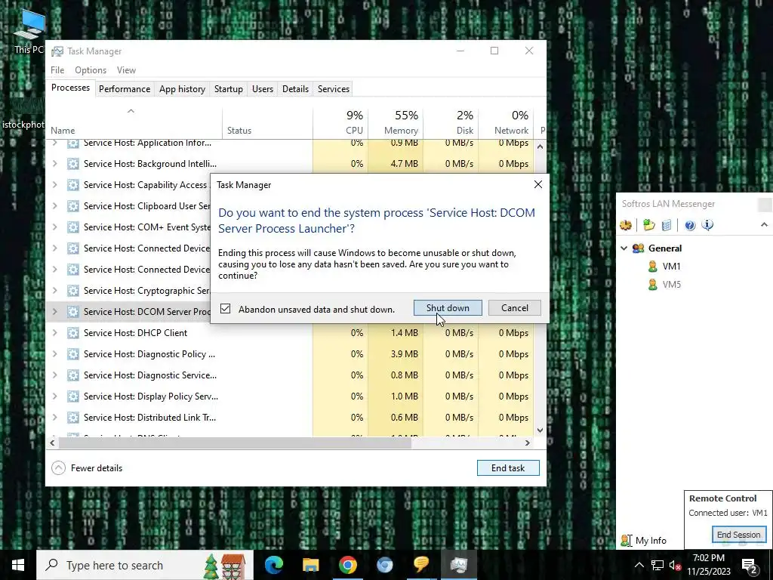Switch to the Services tab

333,89
